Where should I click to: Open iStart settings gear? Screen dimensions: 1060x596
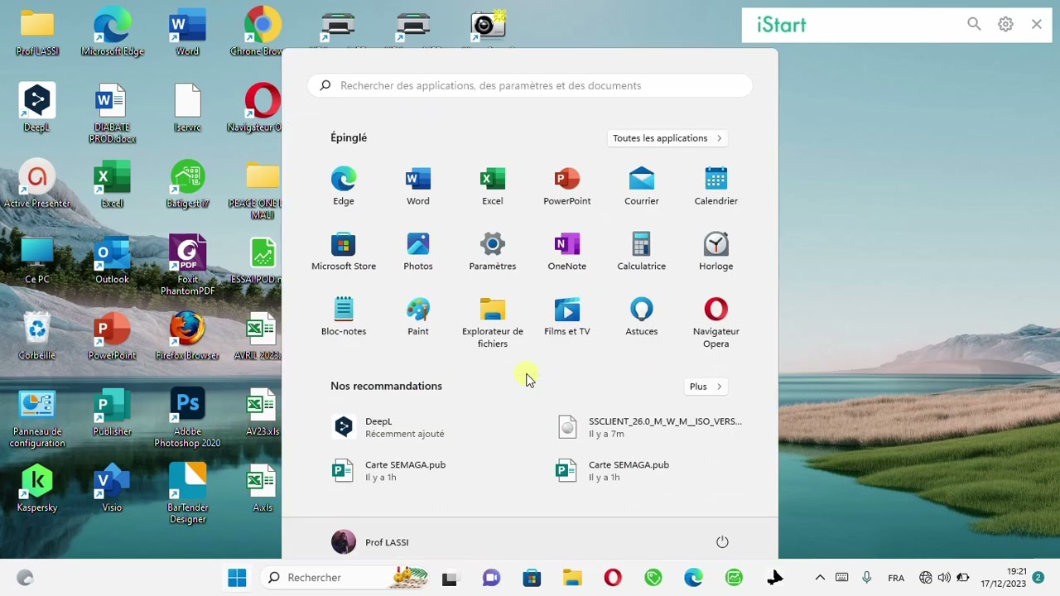[1005, 25]
